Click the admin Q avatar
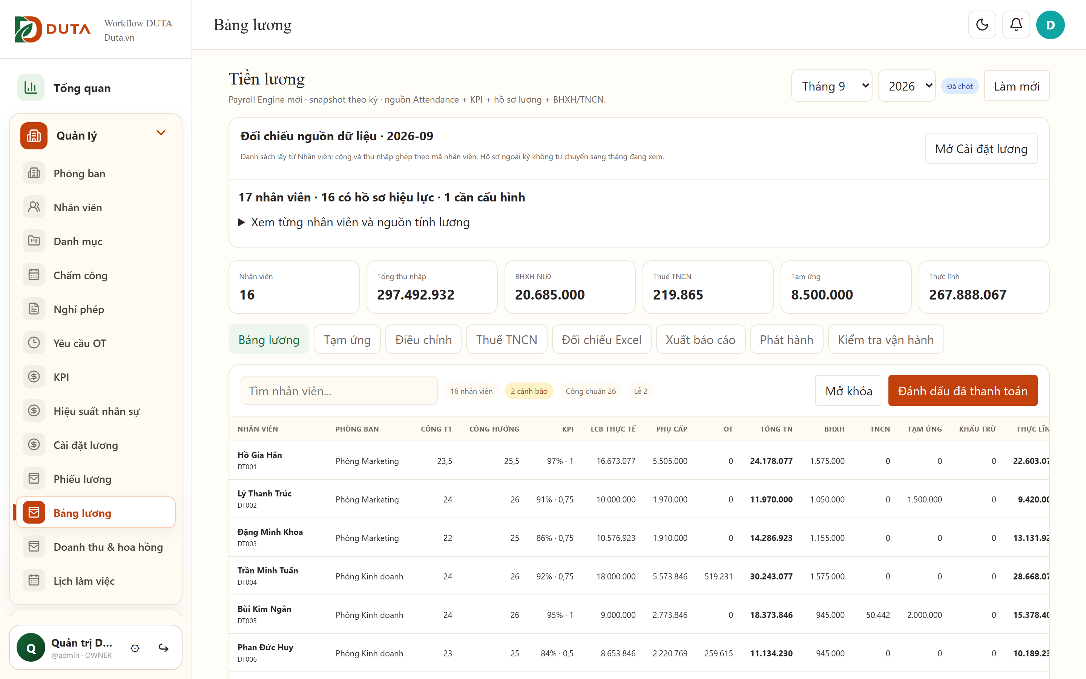This screenshot has height=679, width=1086. click(x=31, y=648)
